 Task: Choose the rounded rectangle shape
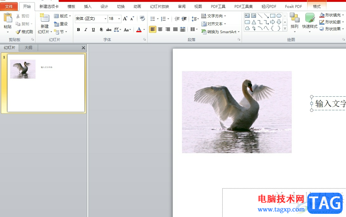[247, 22]
